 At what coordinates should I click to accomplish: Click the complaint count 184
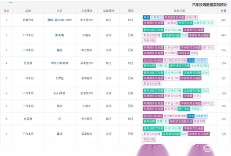224,63
